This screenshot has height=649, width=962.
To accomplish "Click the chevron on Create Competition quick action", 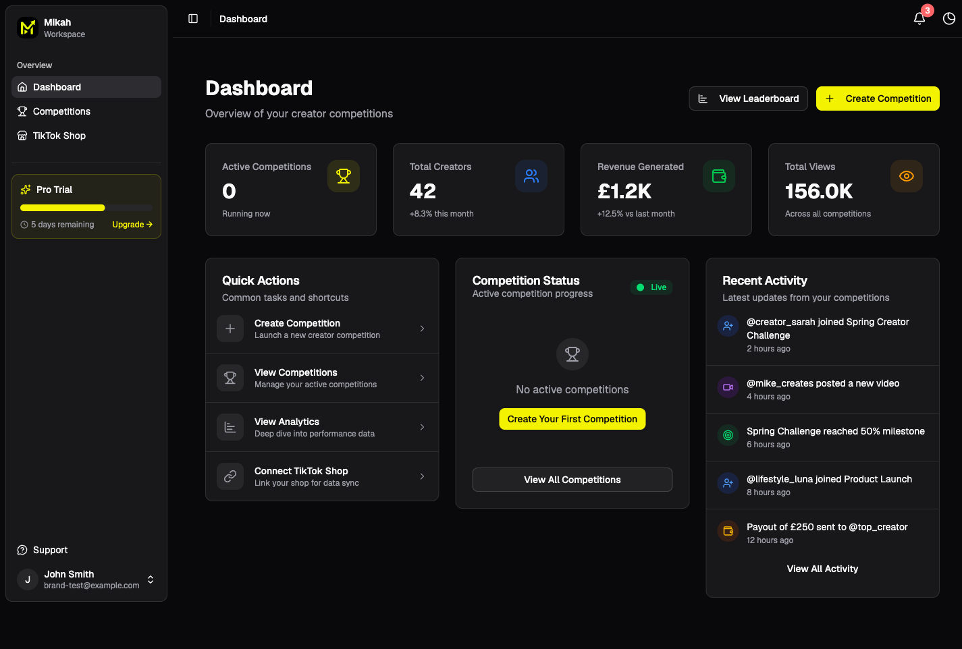I will [423, 329].
